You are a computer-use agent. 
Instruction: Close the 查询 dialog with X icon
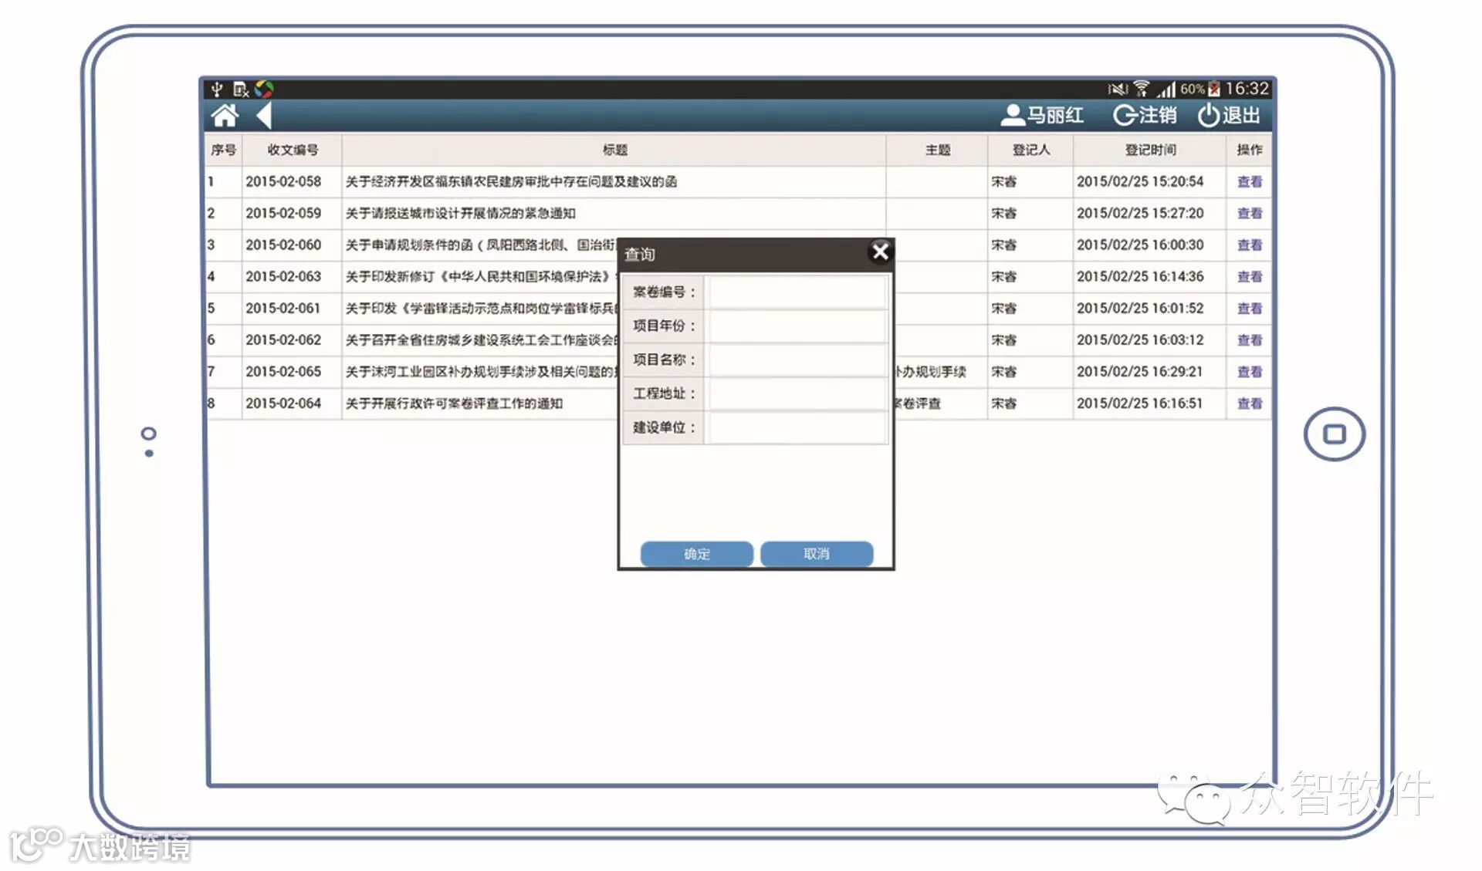pos(879,252)
